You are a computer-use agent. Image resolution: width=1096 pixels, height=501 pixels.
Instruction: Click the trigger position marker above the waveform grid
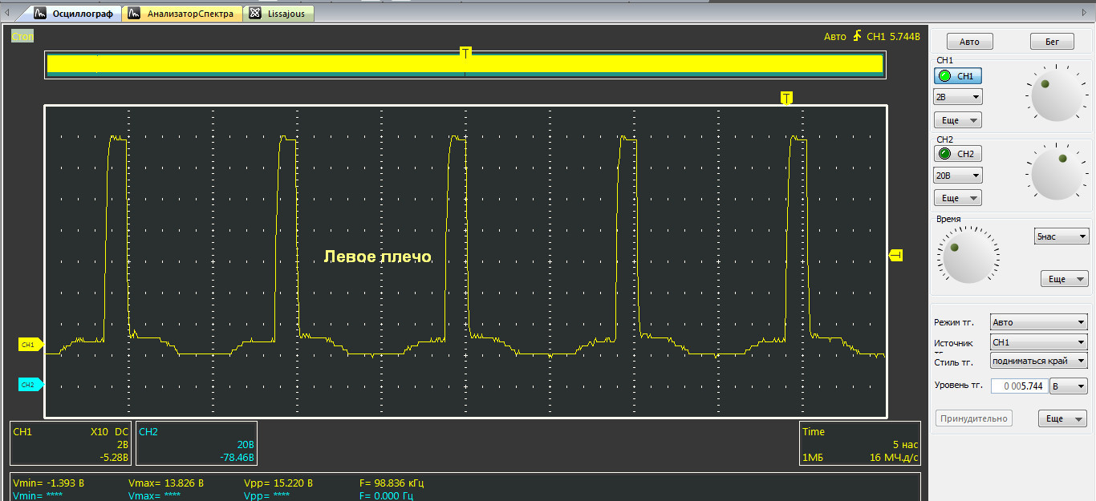[786, 98]
